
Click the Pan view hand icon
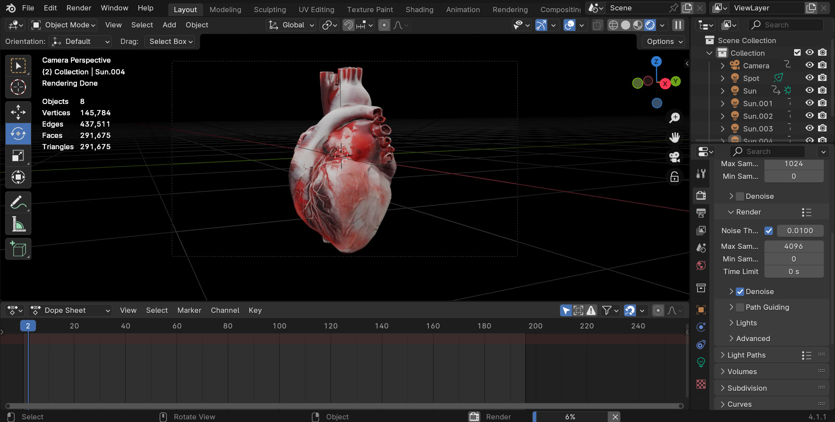675,137
